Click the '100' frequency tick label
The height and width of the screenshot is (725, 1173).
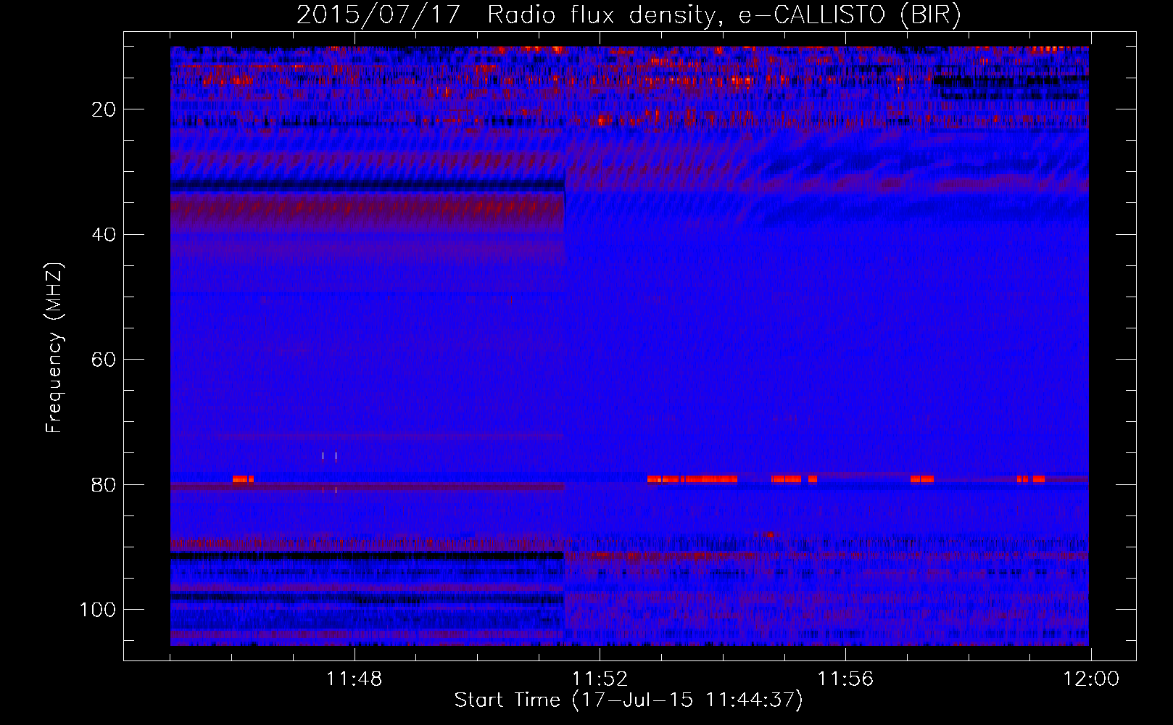click(98, 609)
